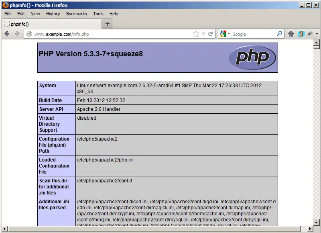Open the Tools menu
321x233 pixels.
click(98, 14)
